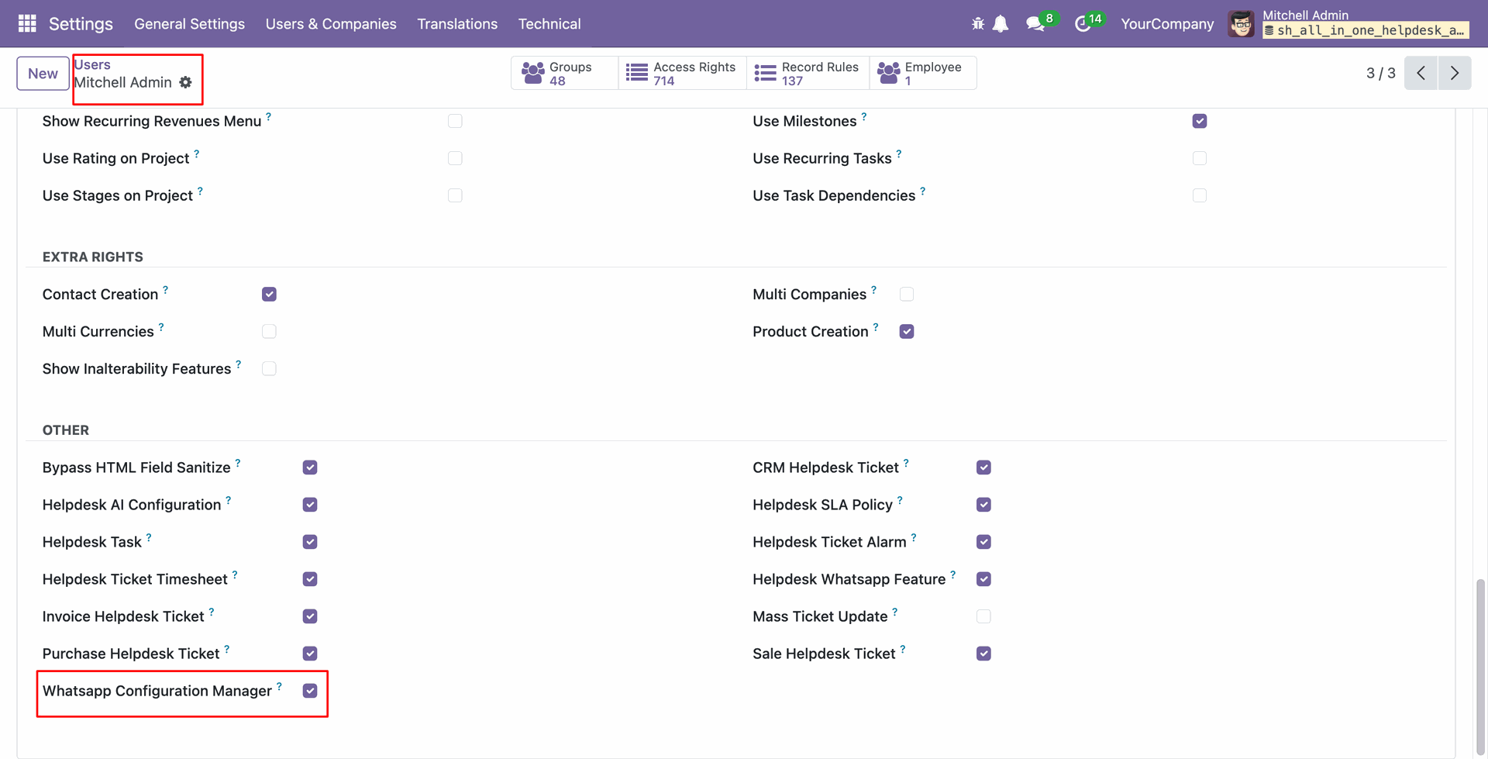Click help tooltip for Sale Helpdesk Ticket
This screenshot has height=759, width=1488.
coord(903,649)
